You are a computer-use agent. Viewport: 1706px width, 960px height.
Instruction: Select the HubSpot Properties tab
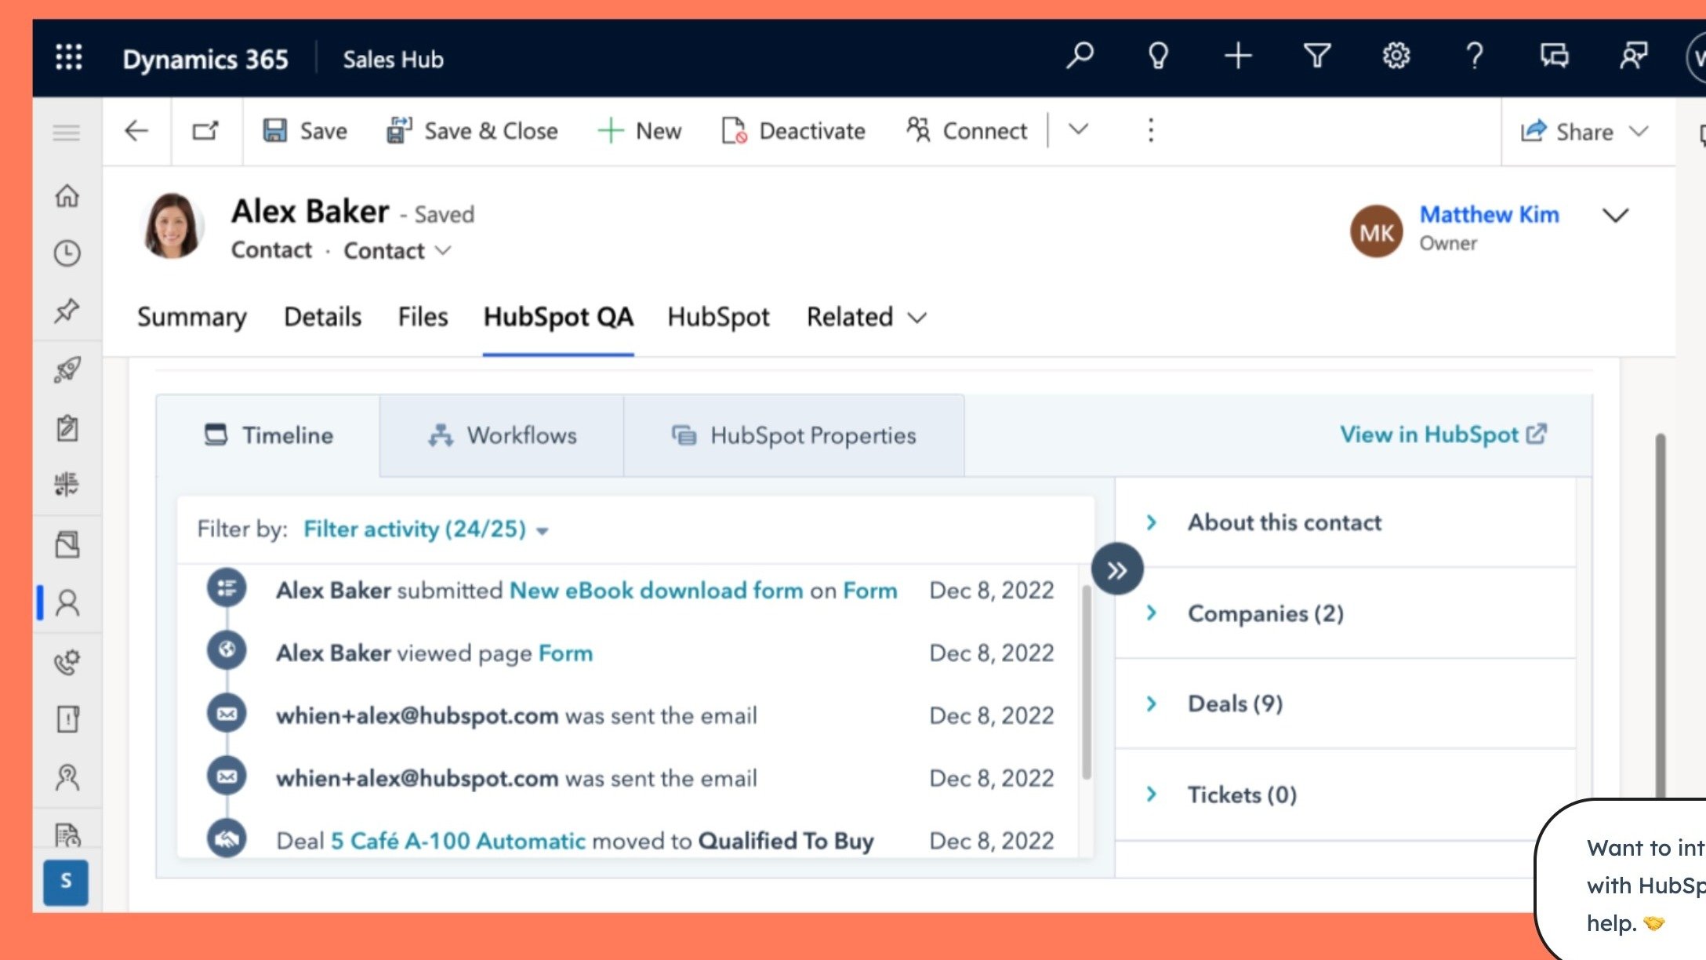[x=794, y=435]
